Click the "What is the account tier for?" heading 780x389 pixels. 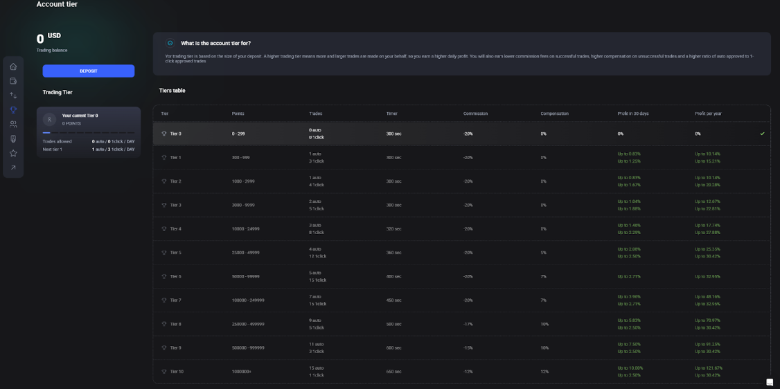pyautogui.click(x=215, y=43)
